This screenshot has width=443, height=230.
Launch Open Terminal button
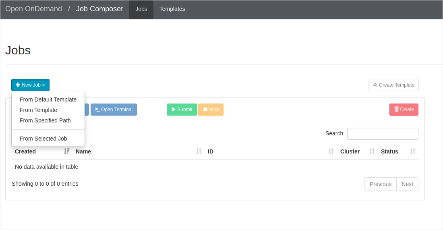pos(114,110)
